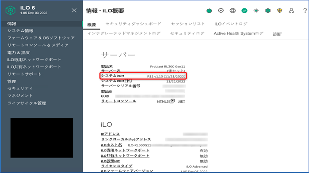Click the iLO section heading
Screen dimensions: 309x173
tap(106, 124)
